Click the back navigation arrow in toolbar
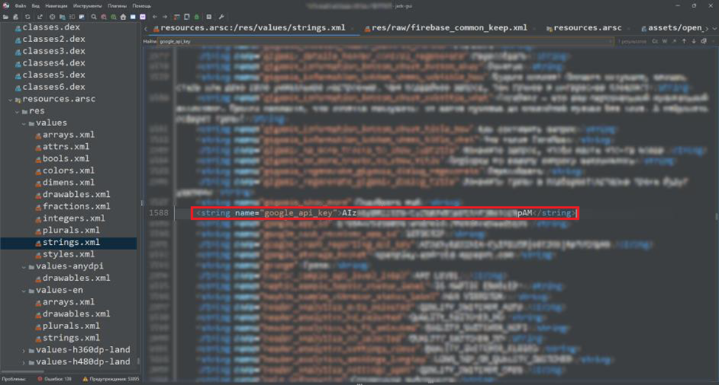 pyautogui.click(x=154, y=16)
